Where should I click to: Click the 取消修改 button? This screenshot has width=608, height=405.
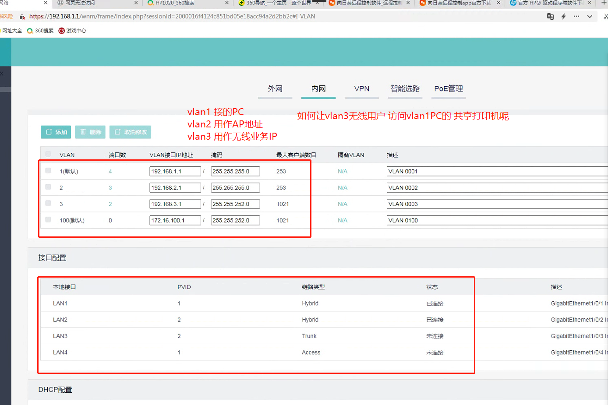pos(130,132)
